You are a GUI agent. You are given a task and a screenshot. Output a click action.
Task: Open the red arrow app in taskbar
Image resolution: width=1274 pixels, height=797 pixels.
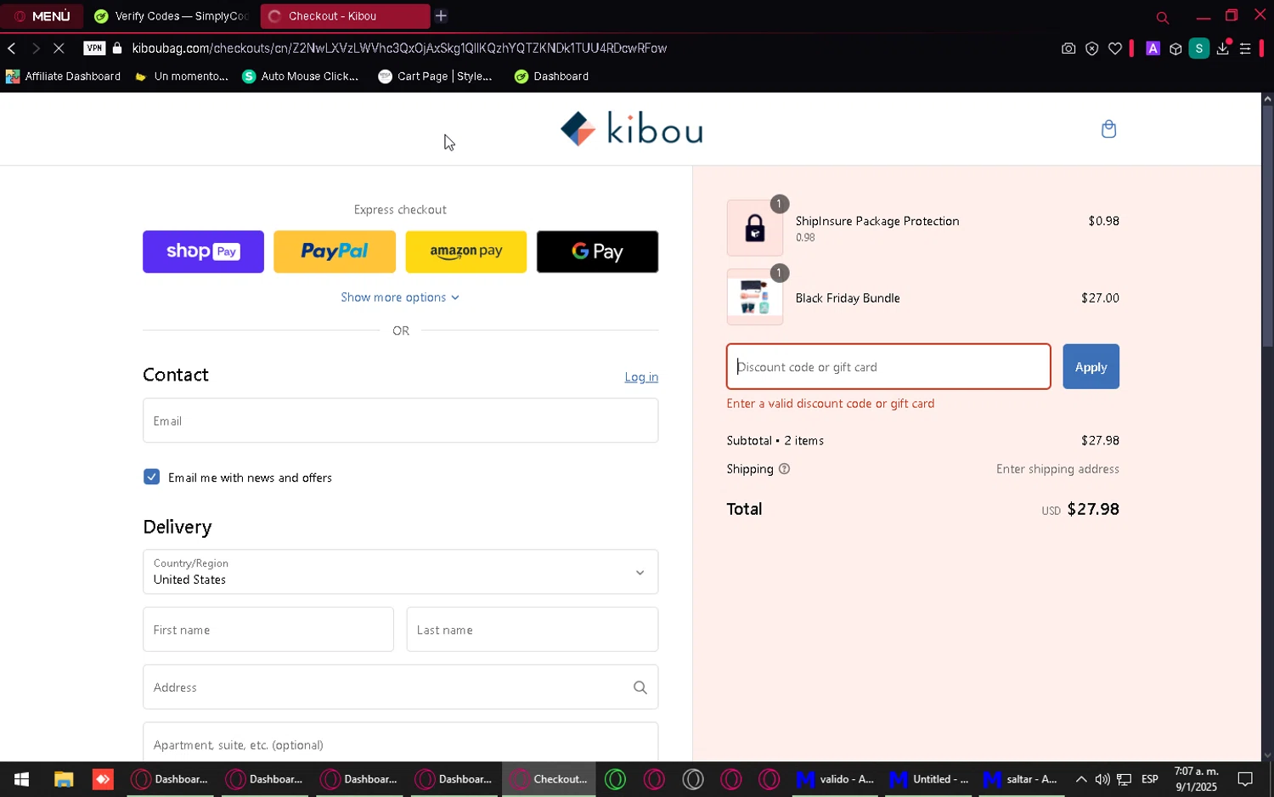pos(103,779)
